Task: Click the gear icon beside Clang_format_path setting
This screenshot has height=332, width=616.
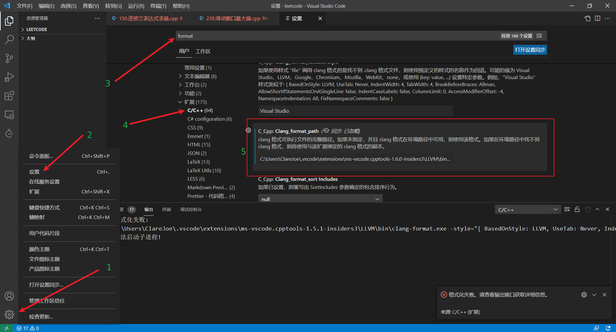Action: pos(248,130)
